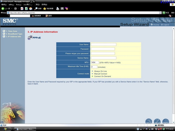
Task: Click checkmark icon next to Time Zone
Action: (x=4, y=31)
